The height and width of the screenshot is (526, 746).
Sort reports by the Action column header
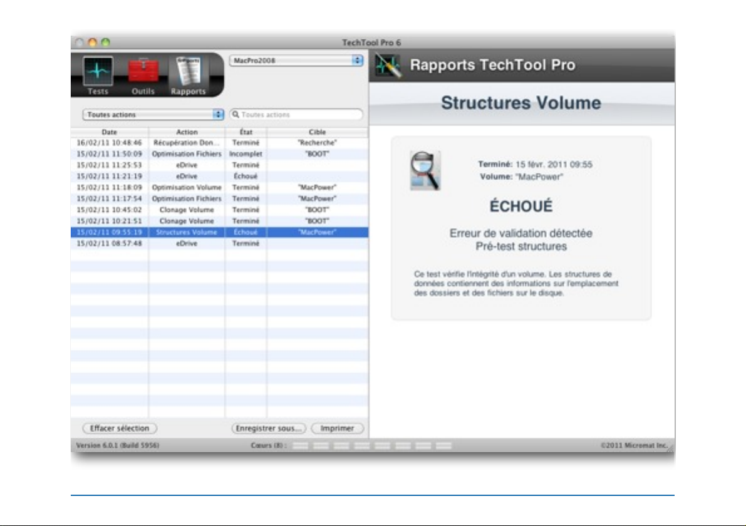(187, 132)
